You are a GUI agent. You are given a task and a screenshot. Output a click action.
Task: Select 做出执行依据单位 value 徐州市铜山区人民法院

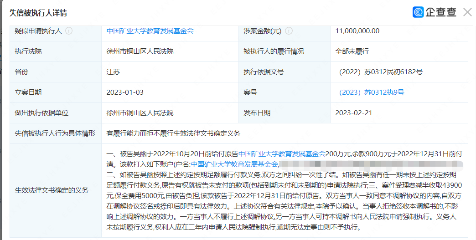coord(140,113)
